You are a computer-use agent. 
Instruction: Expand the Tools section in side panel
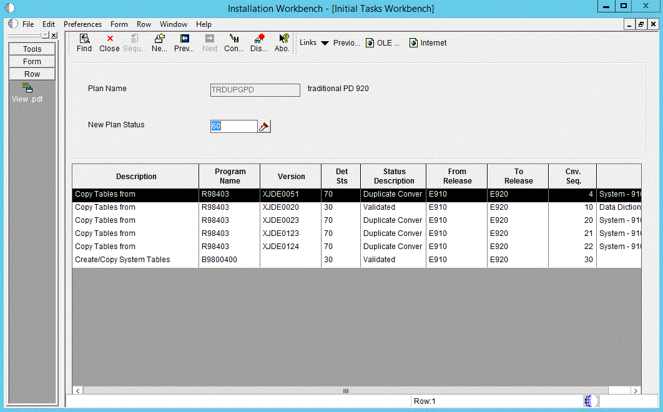click(x=32, y=49)
